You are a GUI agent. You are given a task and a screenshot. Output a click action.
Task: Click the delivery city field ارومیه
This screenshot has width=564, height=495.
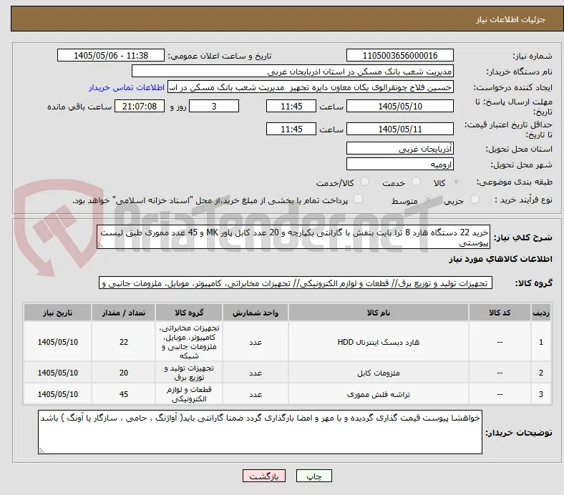400,165
